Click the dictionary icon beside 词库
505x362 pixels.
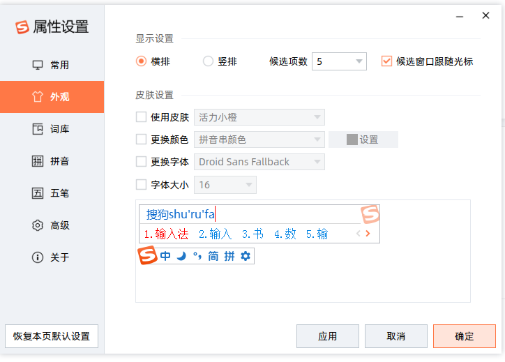(x=38, y=129)
